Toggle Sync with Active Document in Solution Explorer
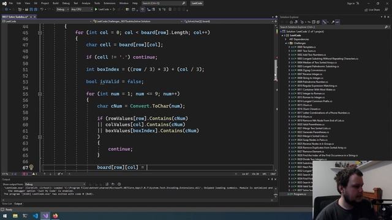 tap(309, 22)
